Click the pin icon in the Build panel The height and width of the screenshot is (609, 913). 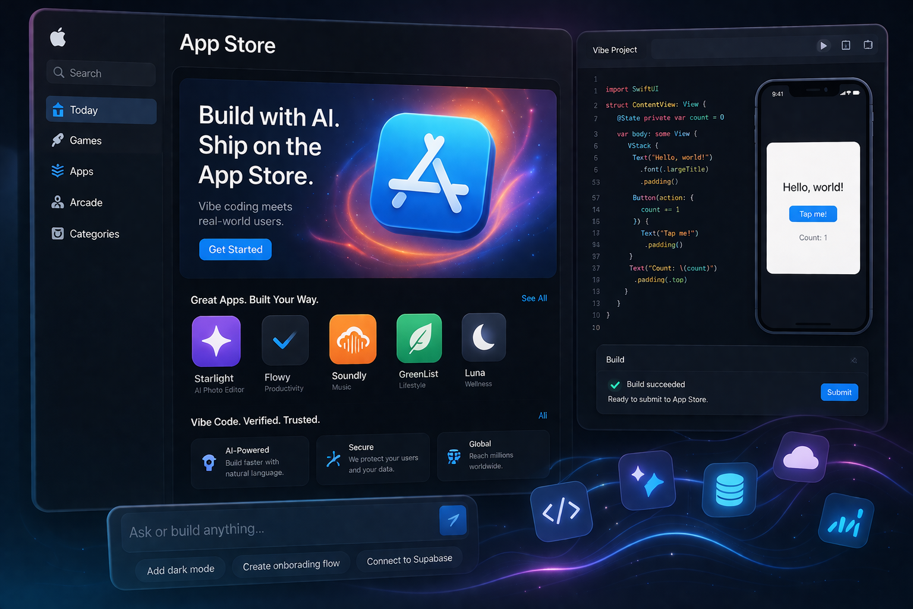(x=854, y=360)
